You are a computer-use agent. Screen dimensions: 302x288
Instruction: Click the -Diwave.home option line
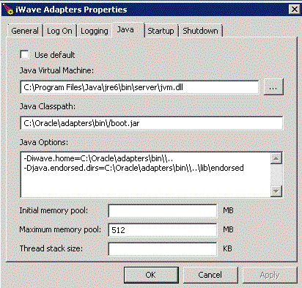point(98,158)
